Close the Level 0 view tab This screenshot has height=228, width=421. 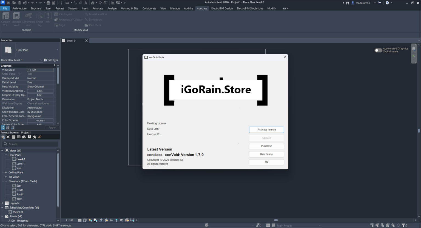[x=86, y=41]
